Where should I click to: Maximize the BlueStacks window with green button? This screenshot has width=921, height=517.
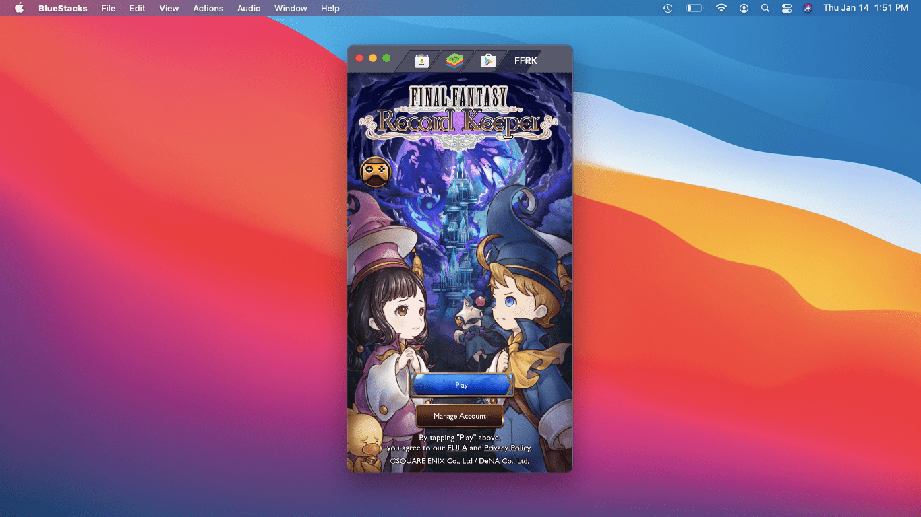coord(386,58)
